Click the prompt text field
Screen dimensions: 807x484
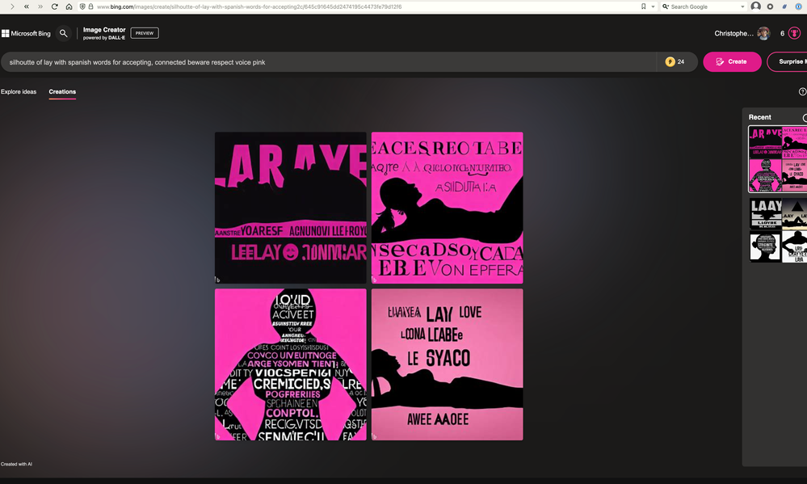tap(330, 62)
